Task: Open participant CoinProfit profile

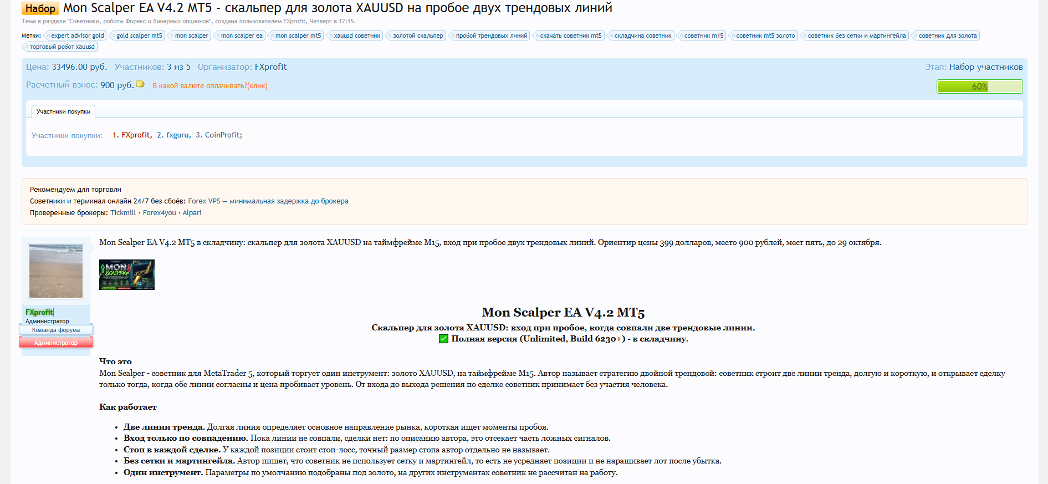Action: point(222,135)
